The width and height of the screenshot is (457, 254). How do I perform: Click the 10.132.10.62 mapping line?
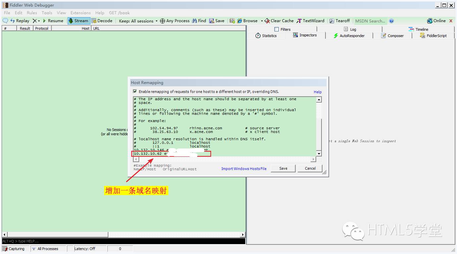coord(171,154)
